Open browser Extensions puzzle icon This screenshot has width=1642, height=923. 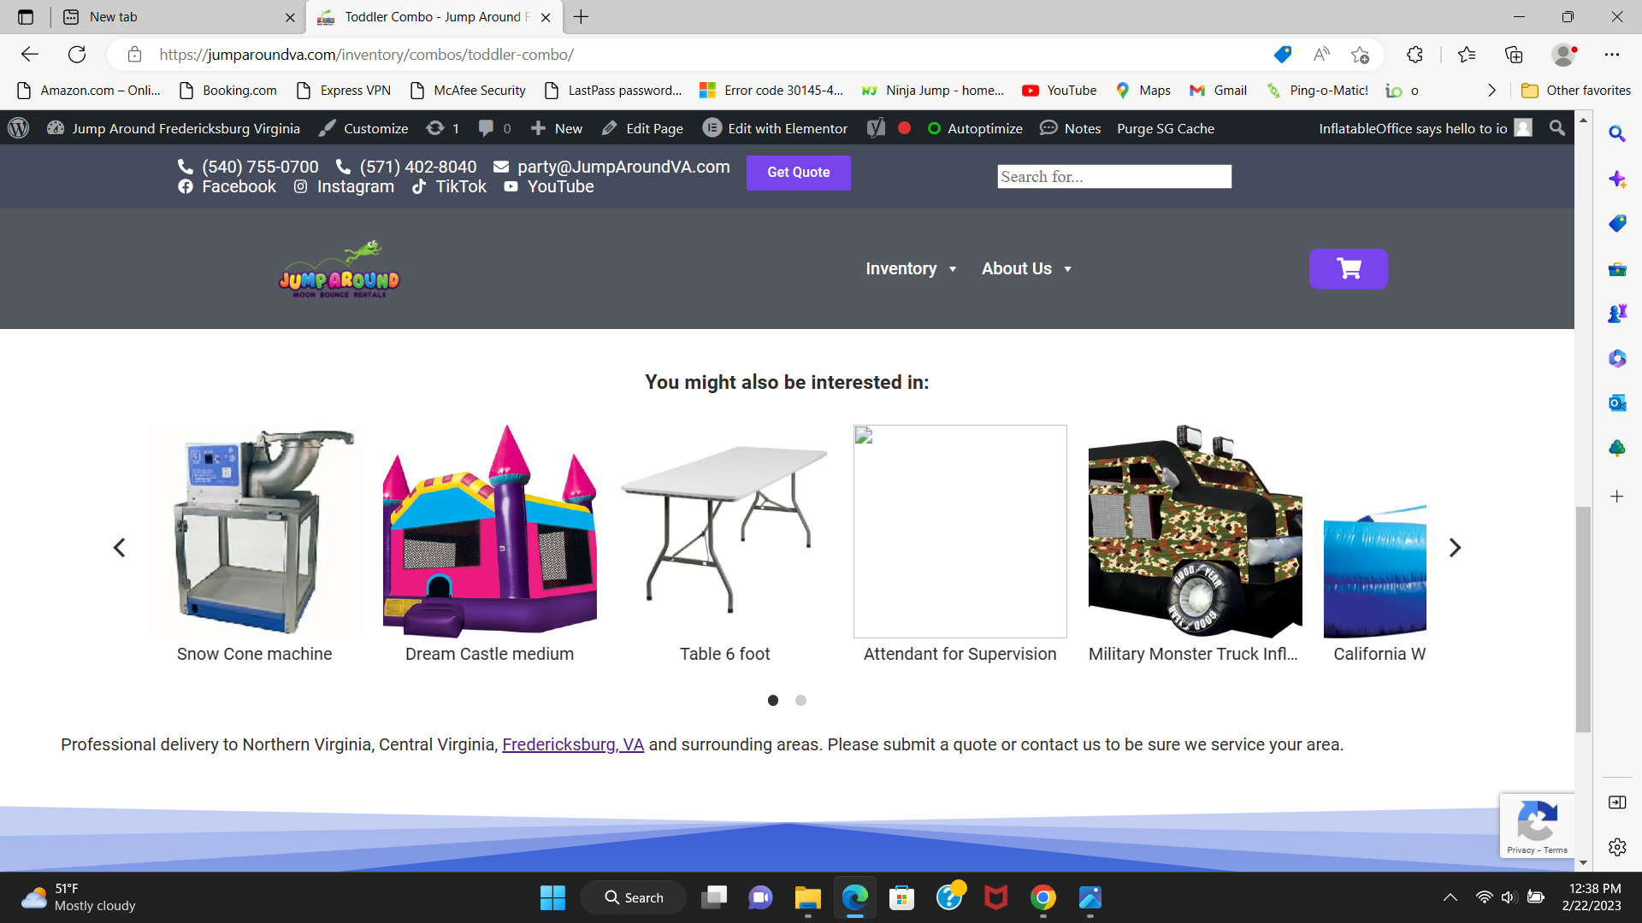click(x=1415, y=55)
